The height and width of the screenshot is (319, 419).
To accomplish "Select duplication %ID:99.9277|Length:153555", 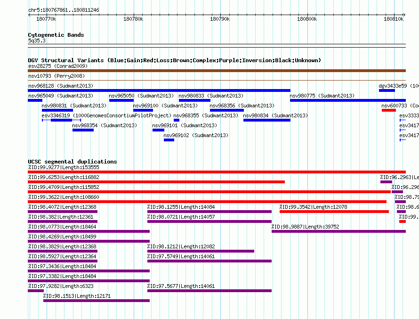I will pos(217,172).
